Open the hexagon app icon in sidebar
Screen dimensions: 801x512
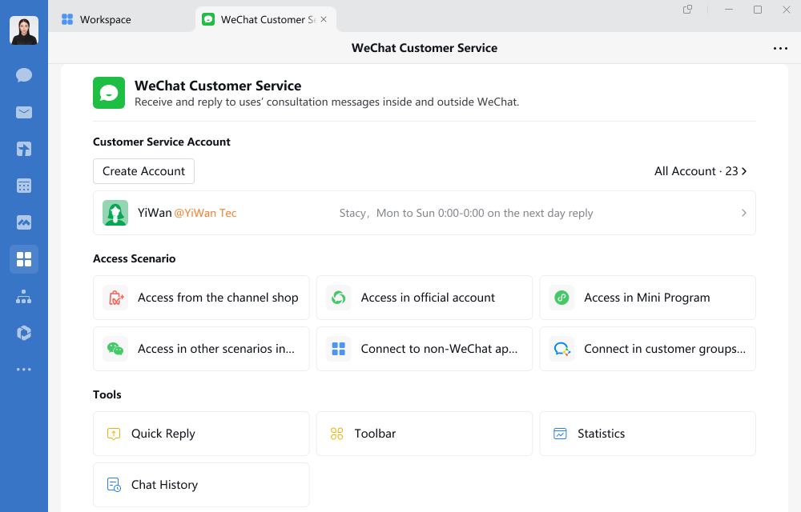24,333
